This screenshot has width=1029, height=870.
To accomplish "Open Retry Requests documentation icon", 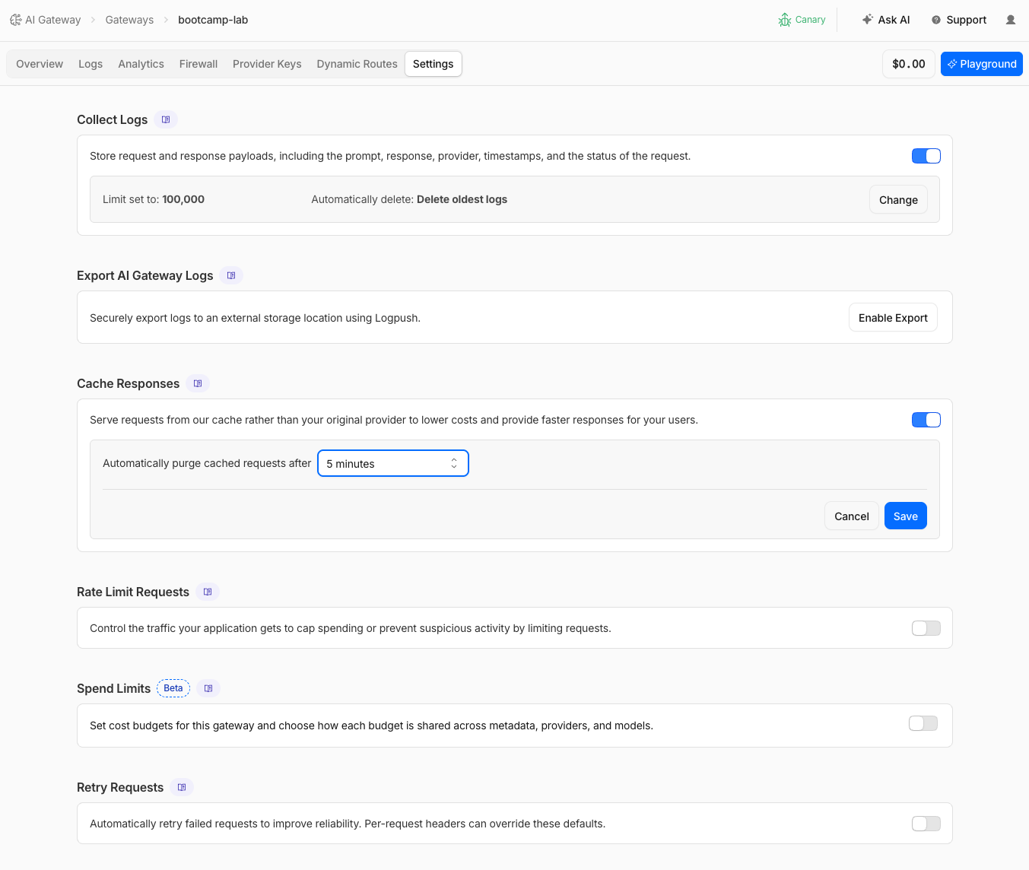I will (x=182, y=787).
